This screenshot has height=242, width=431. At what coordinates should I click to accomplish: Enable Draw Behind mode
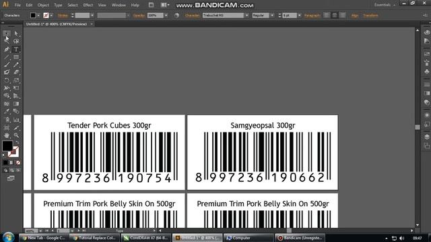pos(12,170)
